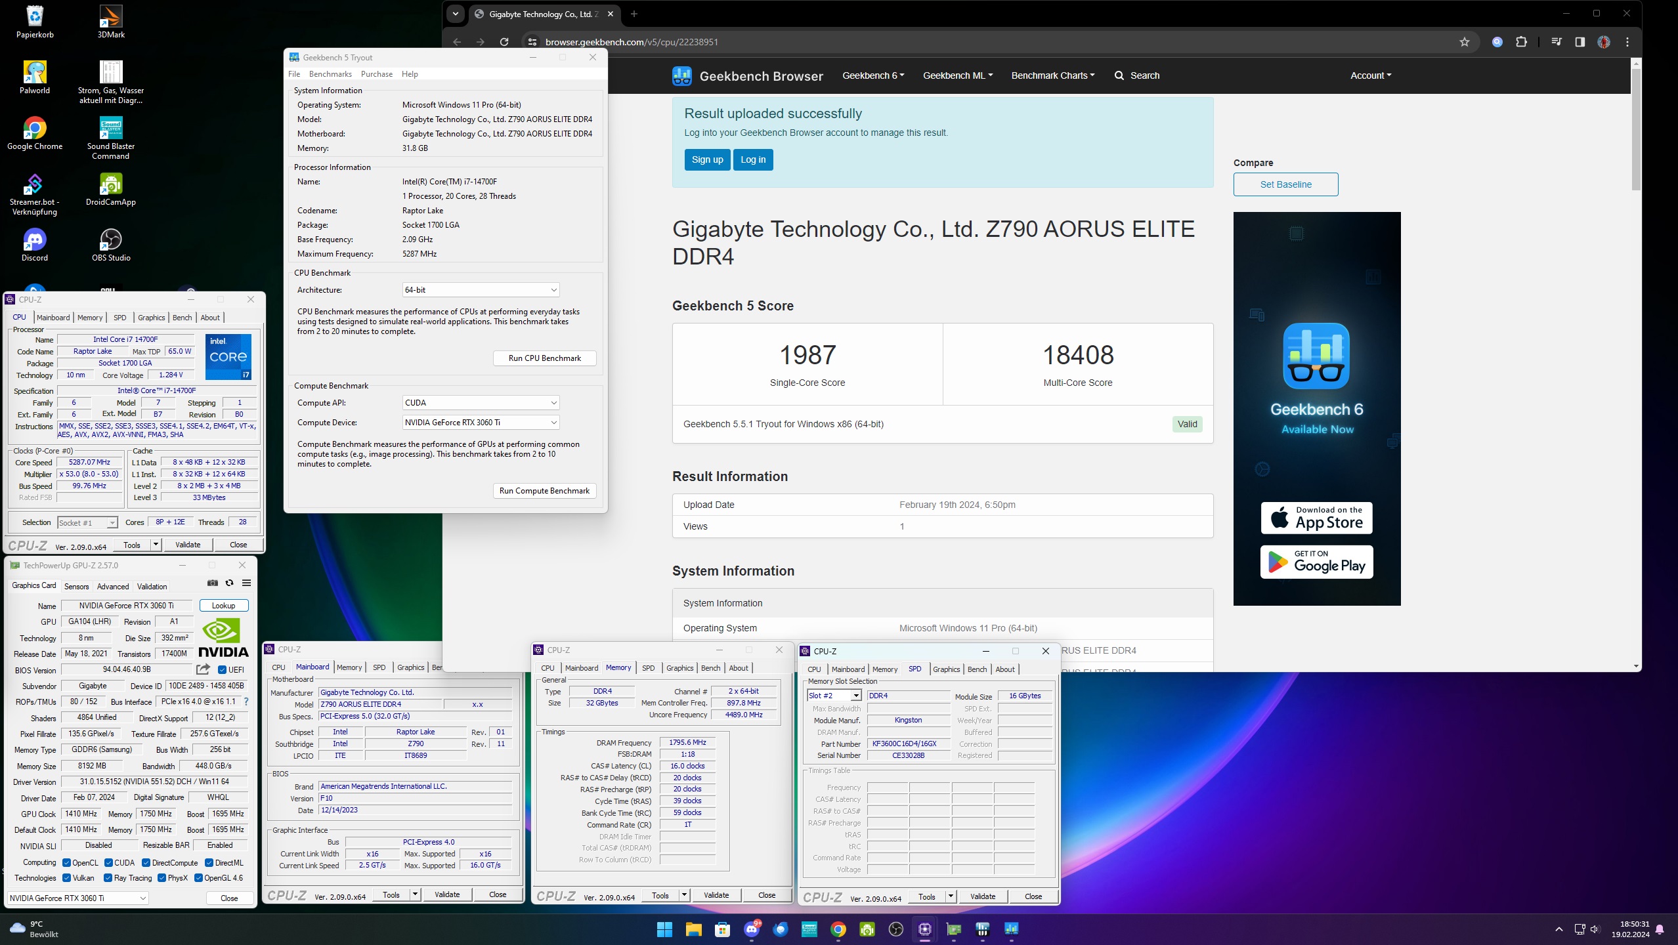Toggle CUDA checkbox in GPU-Z
The image size is (1678, 945).
coord(108,863)
